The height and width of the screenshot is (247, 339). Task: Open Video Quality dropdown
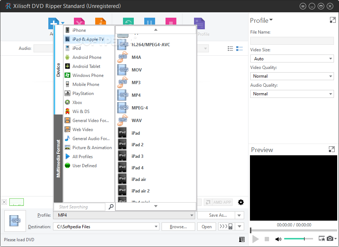tap(292, 76)
